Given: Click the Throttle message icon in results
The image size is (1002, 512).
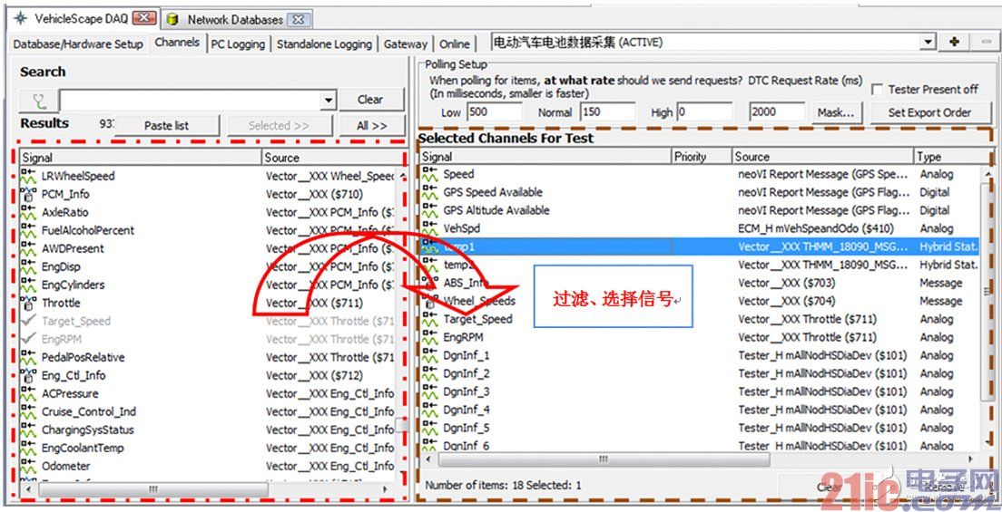Looking at the screenshot, I should (28, 303).
